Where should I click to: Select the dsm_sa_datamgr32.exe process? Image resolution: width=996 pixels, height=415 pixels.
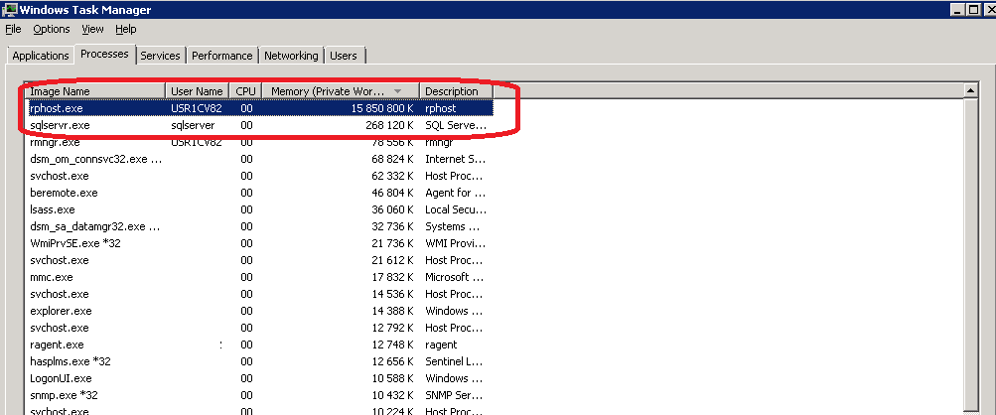[260, 226]
